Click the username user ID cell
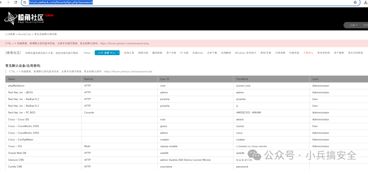Image resolution: width=368 pixels, height=170 pixels. click(166, 167)
